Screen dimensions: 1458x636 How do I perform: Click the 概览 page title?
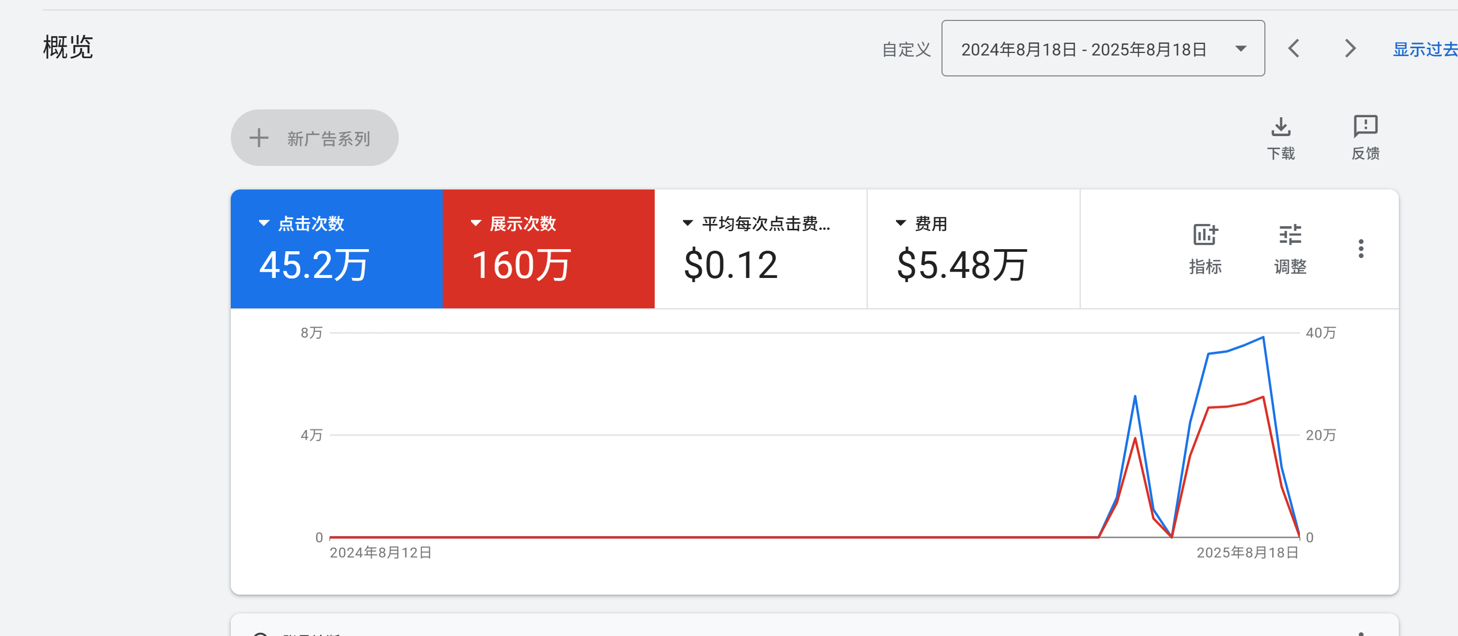pyautogui.click(x=68, y=47)
